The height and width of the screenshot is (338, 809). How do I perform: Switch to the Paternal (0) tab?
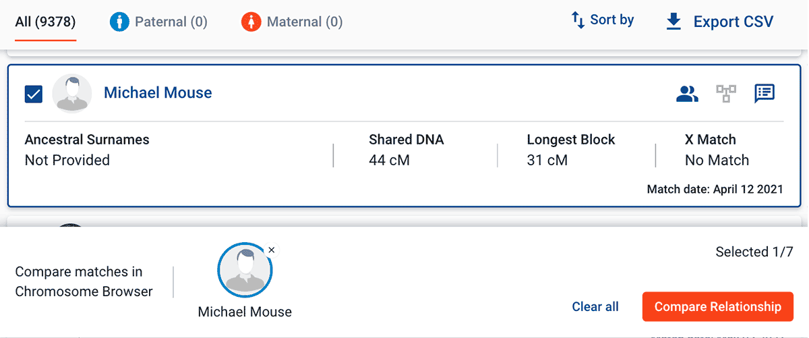(x=159, y=22)
